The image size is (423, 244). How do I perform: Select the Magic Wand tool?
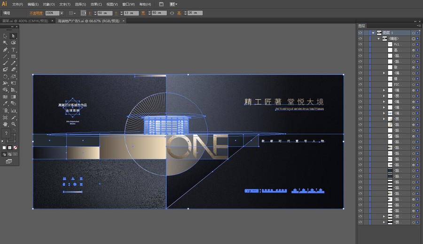5,43
